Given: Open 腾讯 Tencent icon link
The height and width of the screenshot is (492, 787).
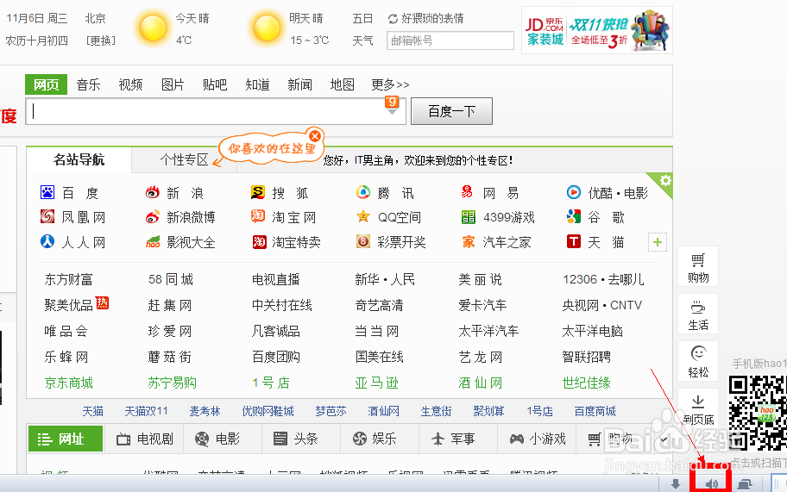Looking at the screenshot, I should coord(363,192).
